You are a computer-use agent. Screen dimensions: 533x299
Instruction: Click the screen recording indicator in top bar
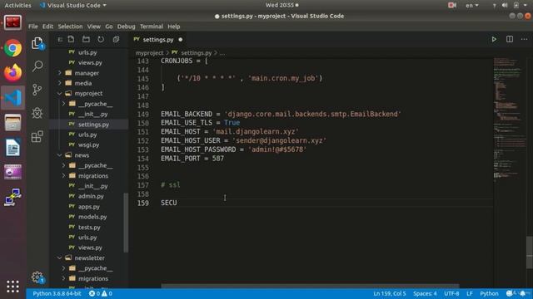coord(451,5)
